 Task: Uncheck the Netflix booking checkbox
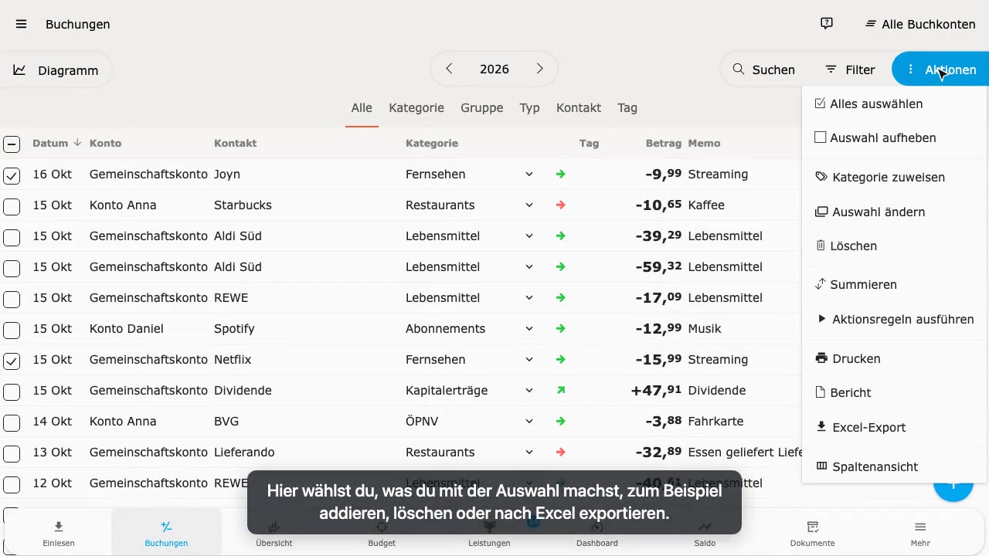pos(12,361)
